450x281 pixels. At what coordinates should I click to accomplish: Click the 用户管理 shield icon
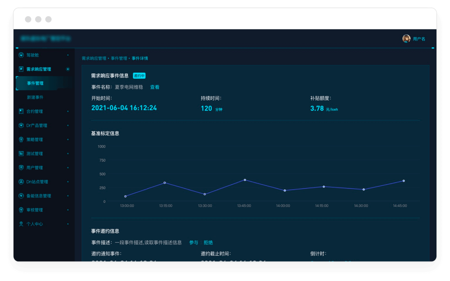(21, 168)
